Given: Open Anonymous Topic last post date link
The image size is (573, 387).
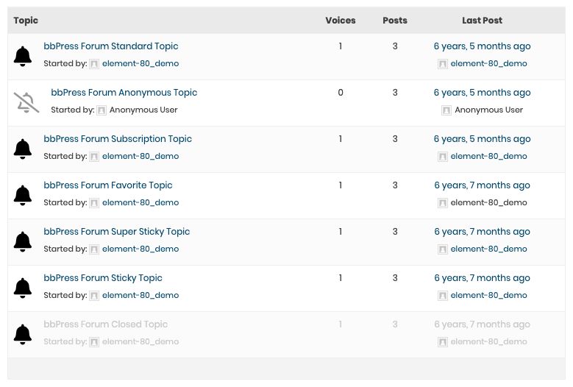Looking at the screenshot, I should point(482,93).
